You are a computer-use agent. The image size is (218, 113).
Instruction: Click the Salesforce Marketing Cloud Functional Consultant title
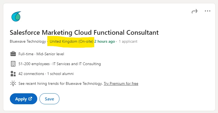click(x=84, y=33)
